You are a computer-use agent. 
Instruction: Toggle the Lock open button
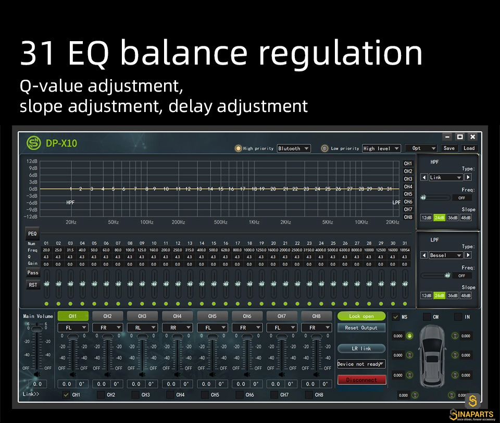(x=361, y=316)
